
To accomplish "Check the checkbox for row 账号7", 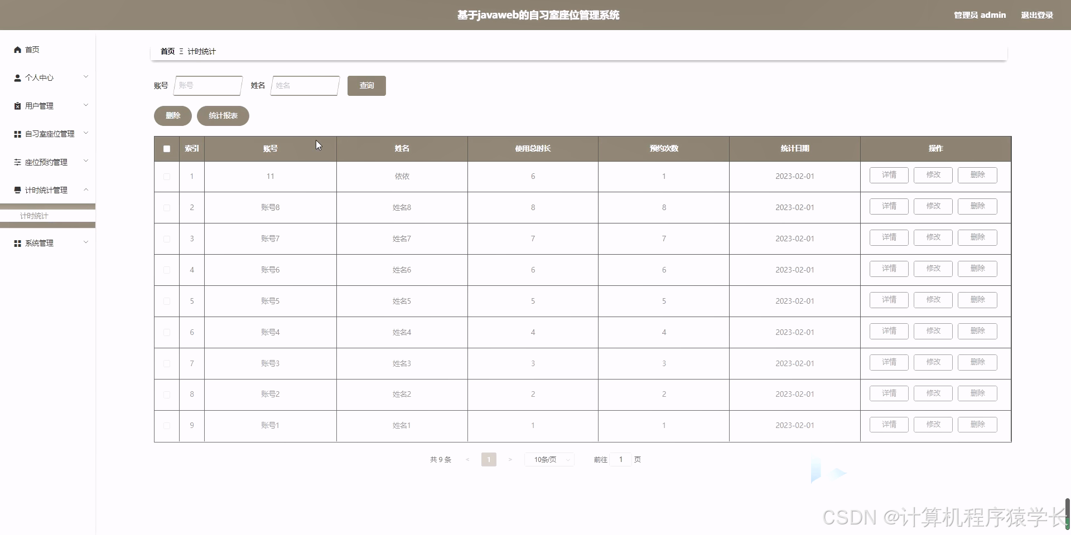I will [167, 239].
